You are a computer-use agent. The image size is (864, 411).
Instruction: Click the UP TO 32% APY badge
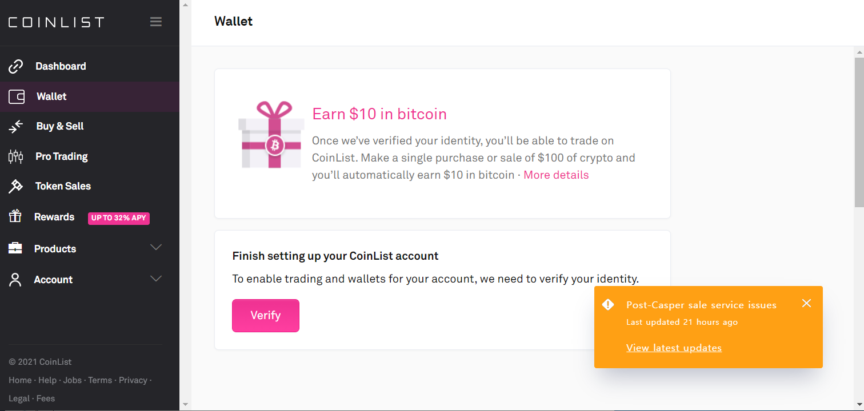[119, 218]
